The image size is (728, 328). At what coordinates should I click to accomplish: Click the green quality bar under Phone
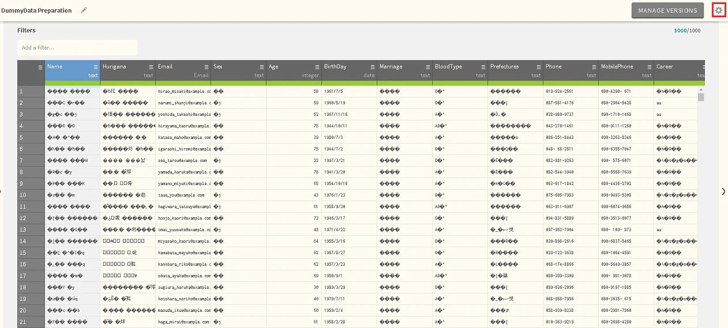[571, 83]
